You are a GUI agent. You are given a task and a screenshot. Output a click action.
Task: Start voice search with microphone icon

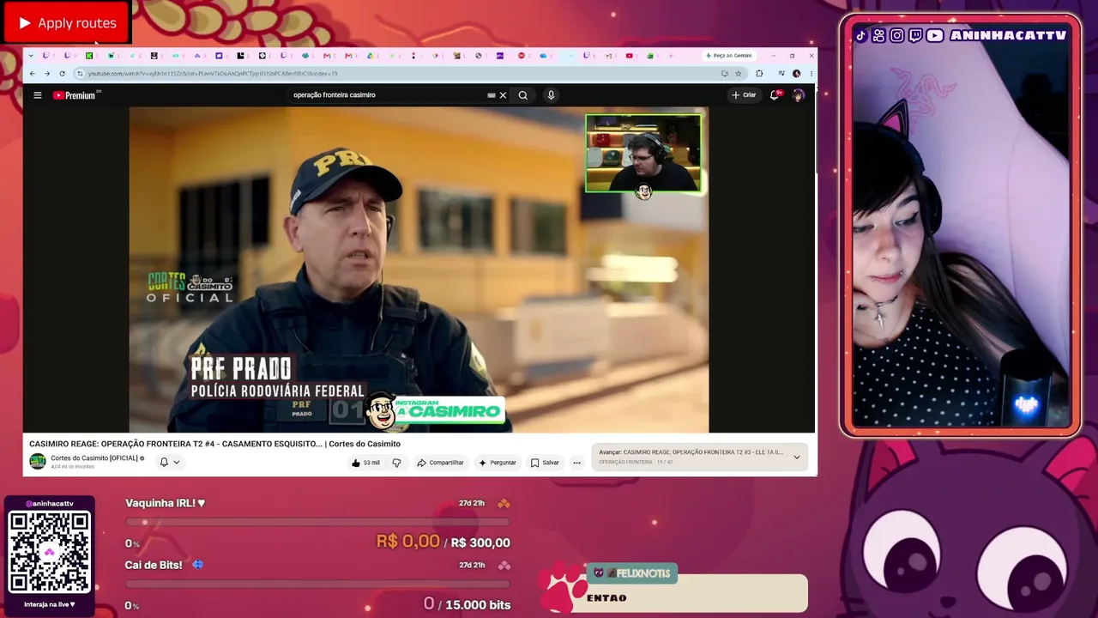point(551,95)
